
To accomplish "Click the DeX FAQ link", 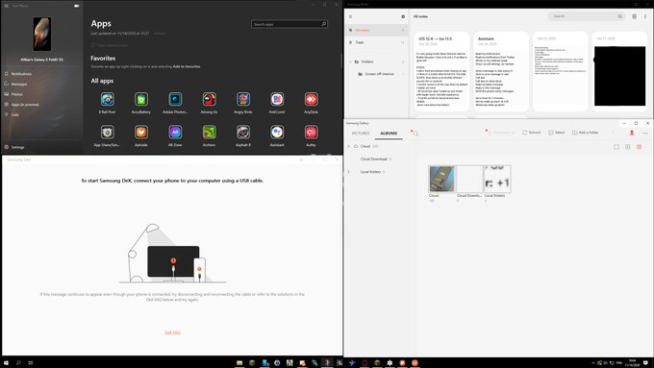I will pos(172,332).
